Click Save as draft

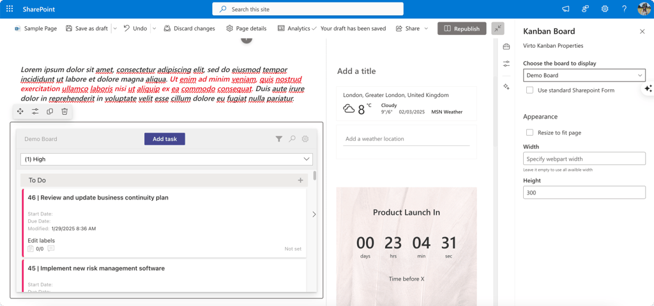pos(87,28)
